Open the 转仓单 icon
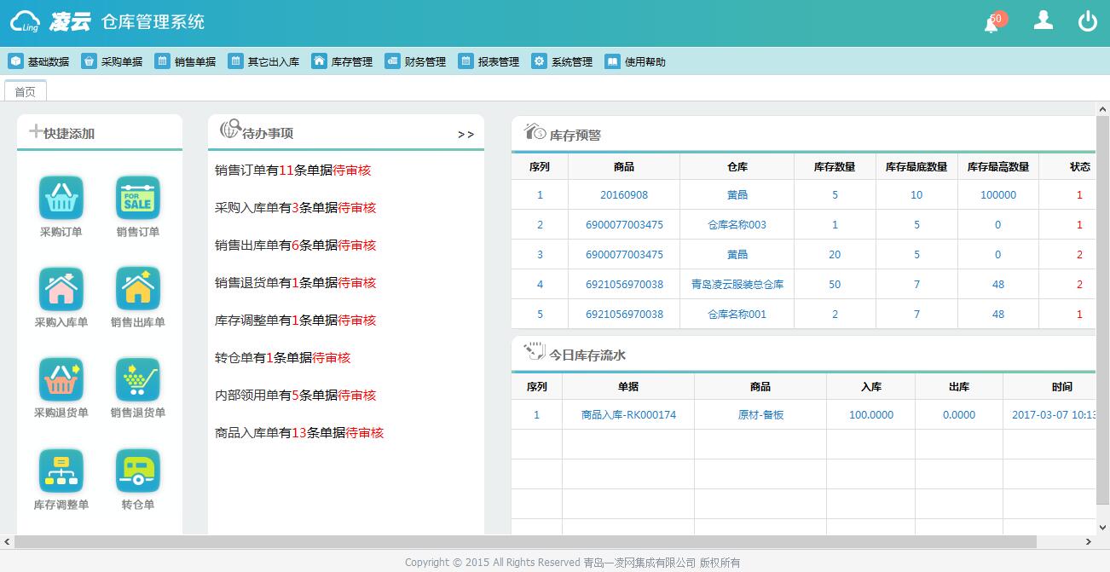 137,471
